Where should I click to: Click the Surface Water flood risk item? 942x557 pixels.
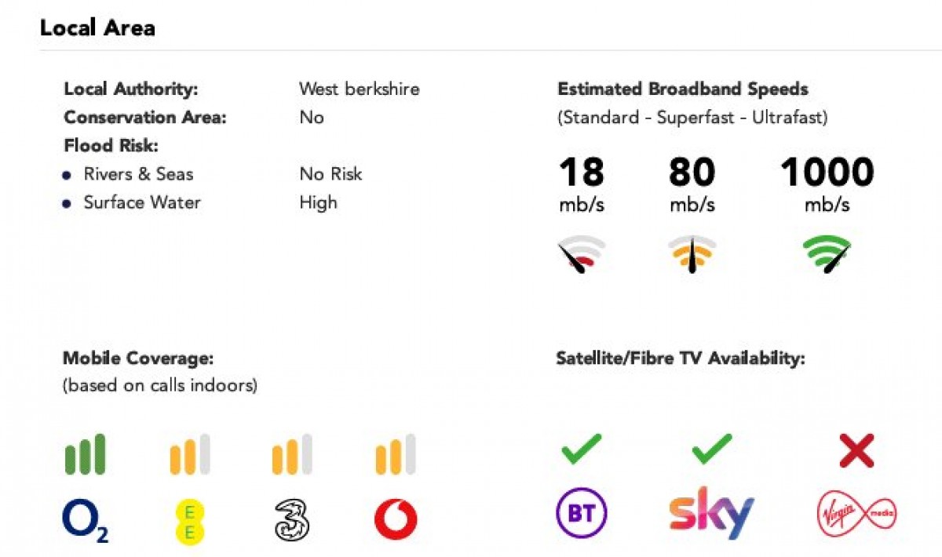pyautogui.click(x=142, y=202)
